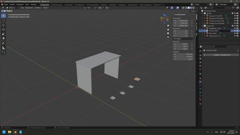
Task: Open the Файл menu
Action: pyautogui.click(x=6, y=4)
